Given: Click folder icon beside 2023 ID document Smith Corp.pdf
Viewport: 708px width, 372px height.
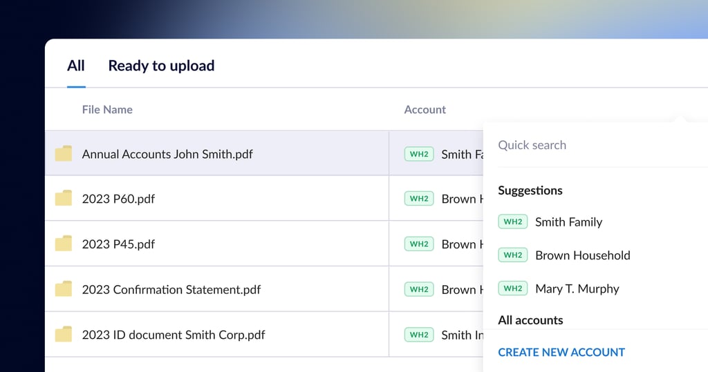Looking at the screenshot, I should 64,335.
